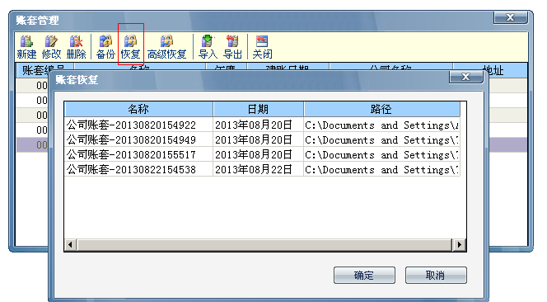Click the 关闭 (Close) toolbar icon
Screen dimensions: 547x302
click(x=262, y=47)
